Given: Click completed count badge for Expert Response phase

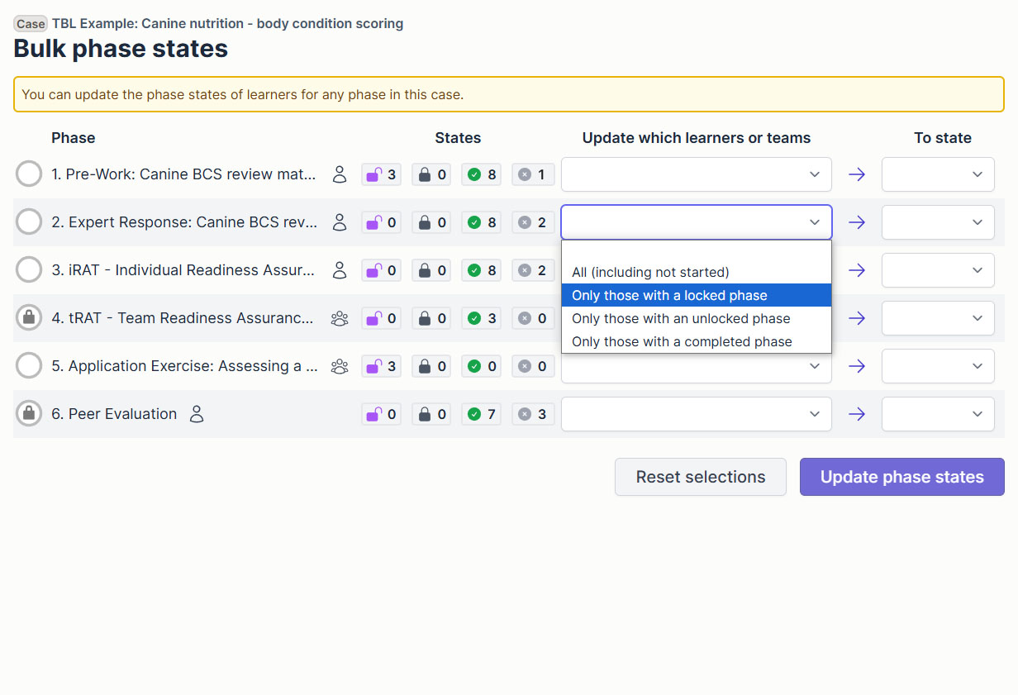Looking at the screenshot, I should (481, 222).
